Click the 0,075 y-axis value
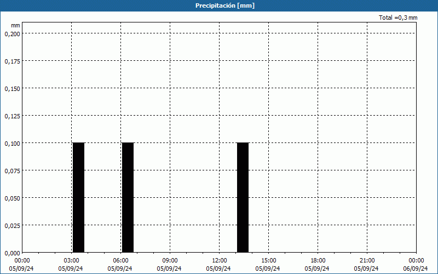The height and width of the screenshot is (274, 438). 12,171
